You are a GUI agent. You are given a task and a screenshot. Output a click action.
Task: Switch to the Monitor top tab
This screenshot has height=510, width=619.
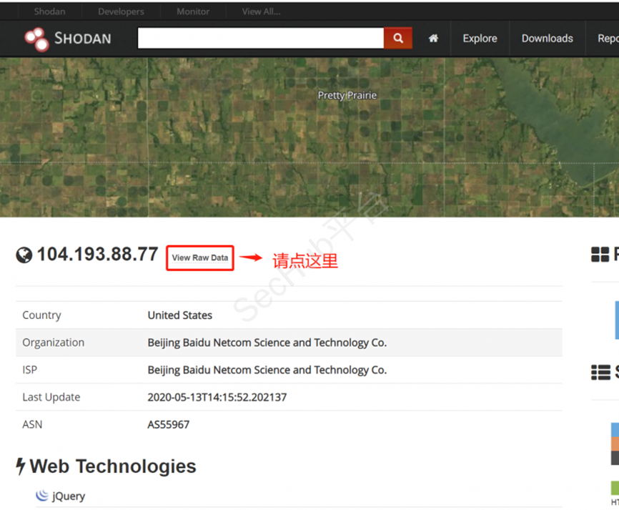(x=193, y=11)
